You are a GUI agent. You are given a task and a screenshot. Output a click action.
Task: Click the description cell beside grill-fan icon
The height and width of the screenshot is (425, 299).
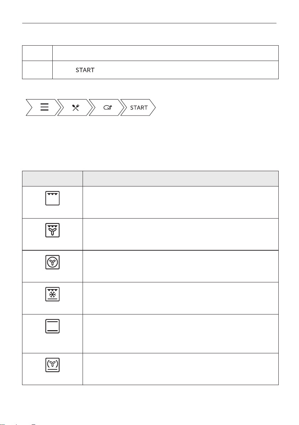[180, 234]
